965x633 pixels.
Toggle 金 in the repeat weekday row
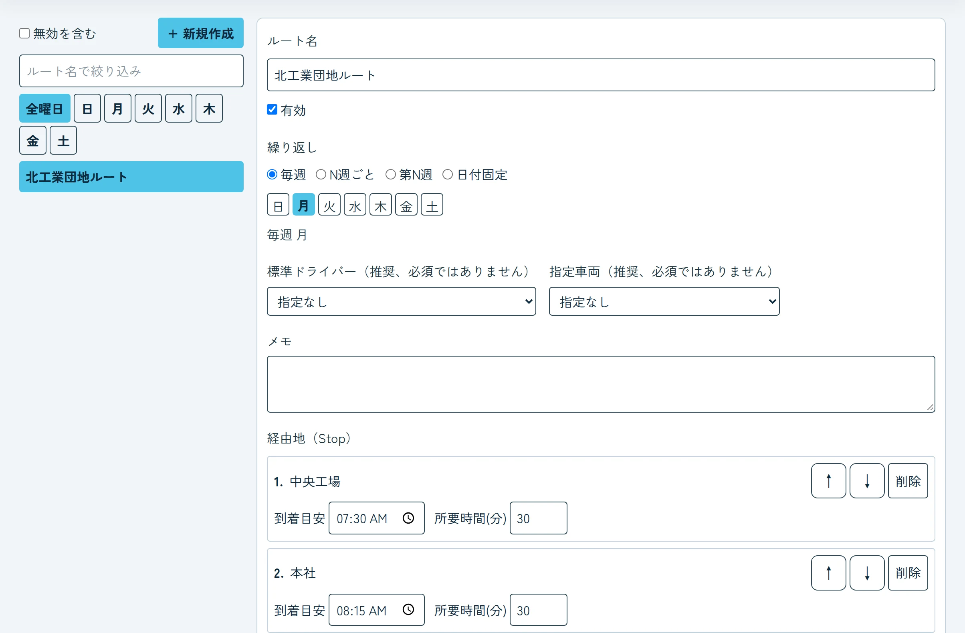[x=406, y=205]
